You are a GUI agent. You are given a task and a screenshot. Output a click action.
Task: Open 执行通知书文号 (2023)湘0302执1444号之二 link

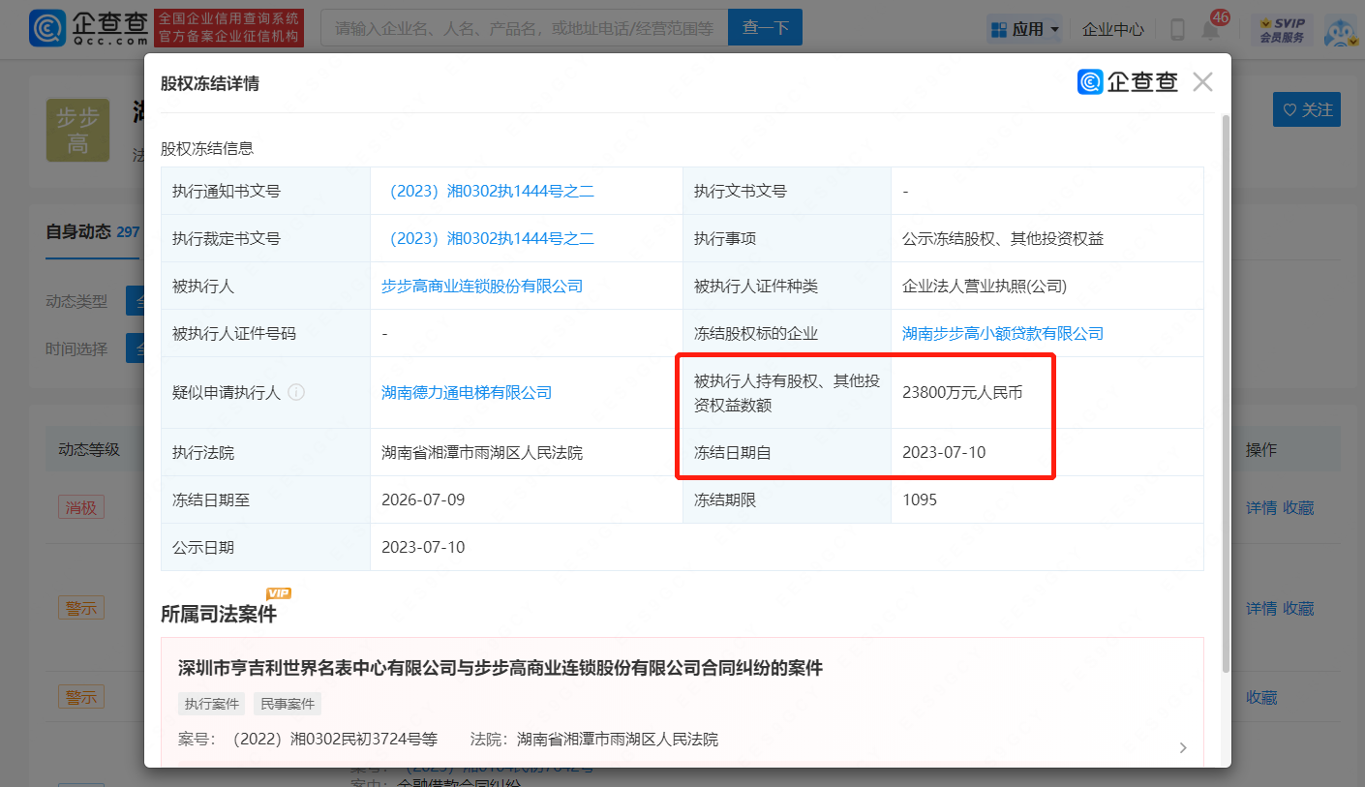point(488,192)
